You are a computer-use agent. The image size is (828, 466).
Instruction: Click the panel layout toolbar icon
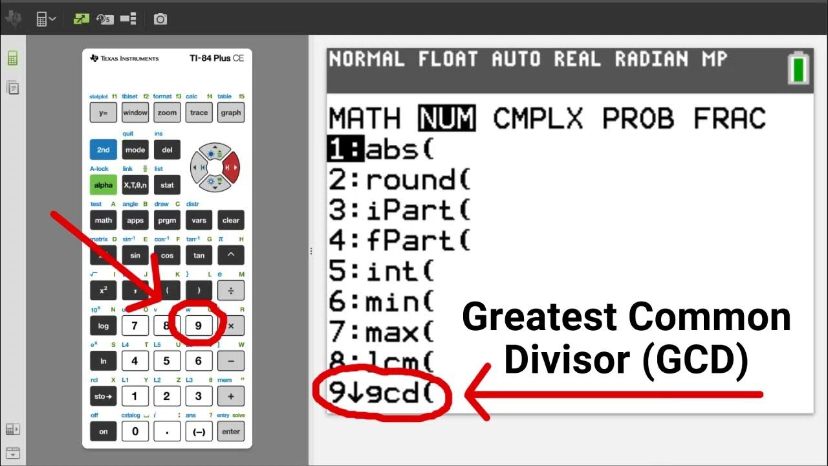pyautogui.click(x=129, y=19)
